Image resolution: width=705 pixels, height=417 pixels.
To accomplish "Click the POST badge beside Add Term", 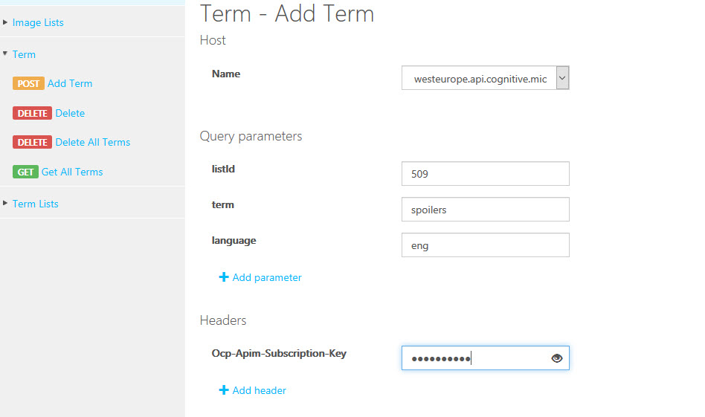I will point(28,84).
